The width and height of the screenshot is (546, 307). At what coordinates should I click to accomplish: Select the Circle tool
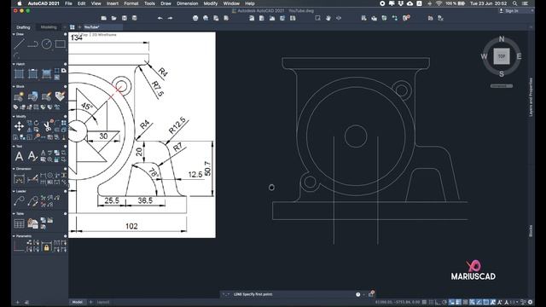pyautogui.click(x=46, y=43)
